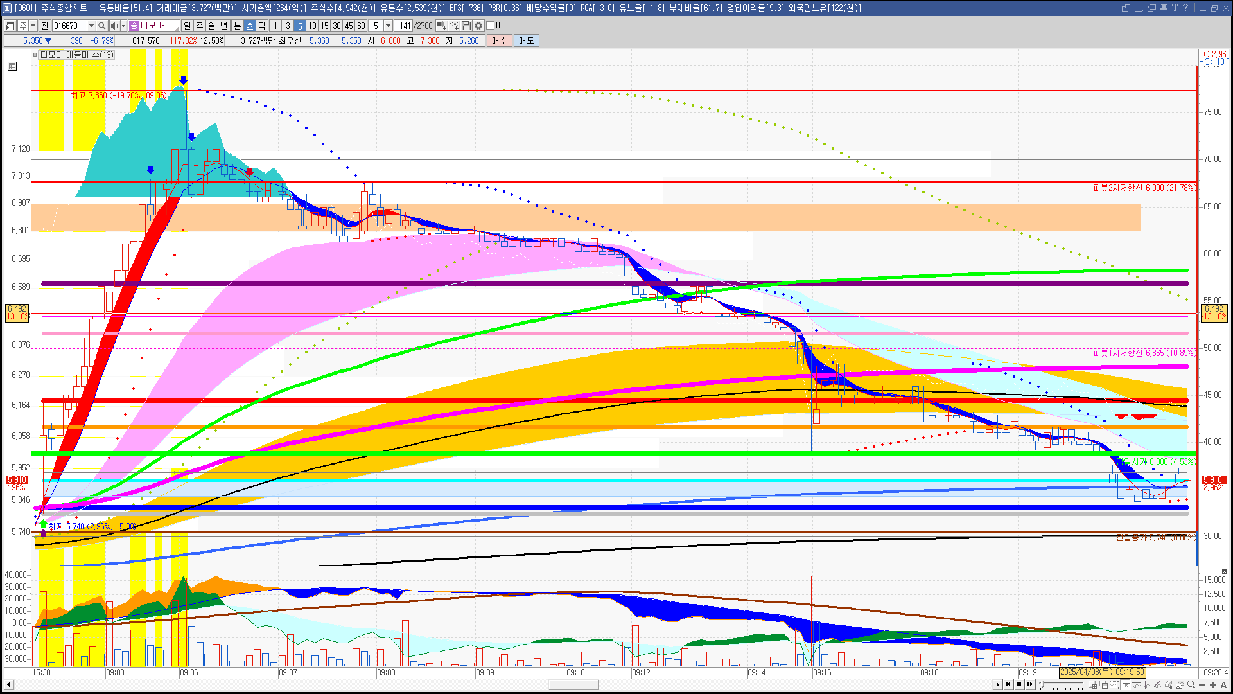Open the 주 market type dropdown
Image resolution: width=1233 pixels, height=694 pixels.
pyautogui.click(x=33, y=26)
